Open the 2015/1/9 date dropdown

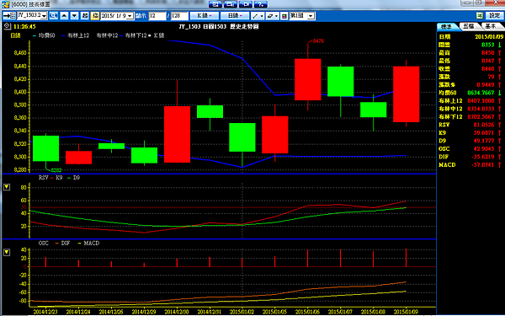click(x=130, y=16)
